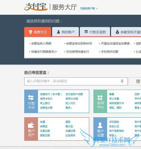Screen dimensions: 141x149
Task: Click the keyword search input field
Action: pos(76,81)
